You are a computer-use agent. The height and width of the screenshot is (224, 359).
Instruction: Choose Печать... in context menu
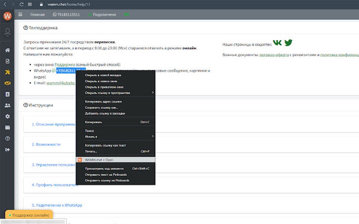coord(116,151)
